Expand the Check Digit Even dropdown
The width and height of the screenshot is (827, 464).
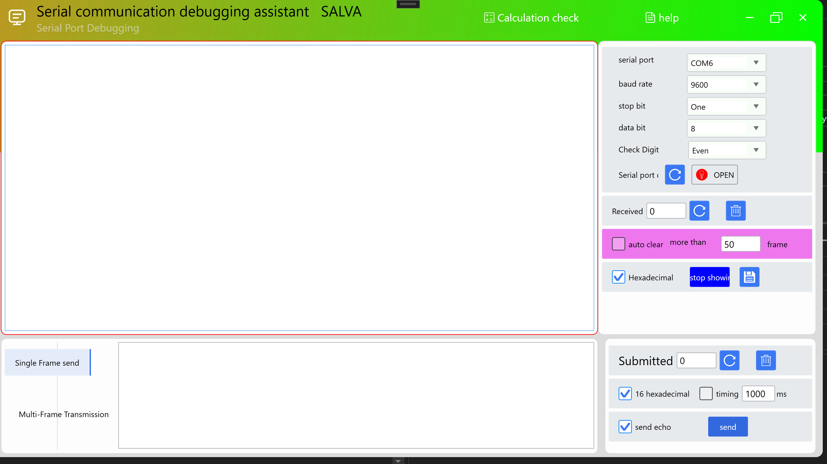[x=727, y=150]
